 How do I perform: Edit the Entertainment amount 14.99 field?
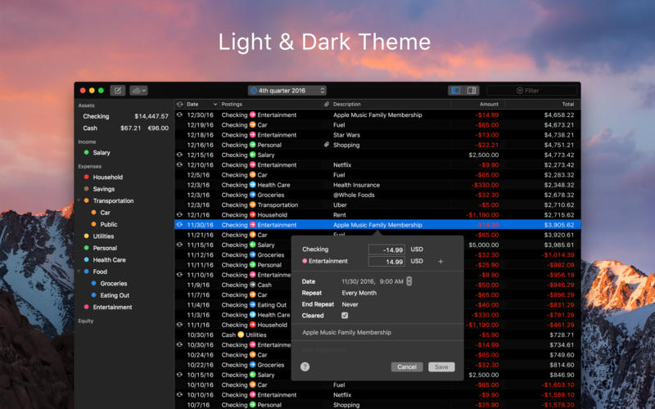coord(386,262)
